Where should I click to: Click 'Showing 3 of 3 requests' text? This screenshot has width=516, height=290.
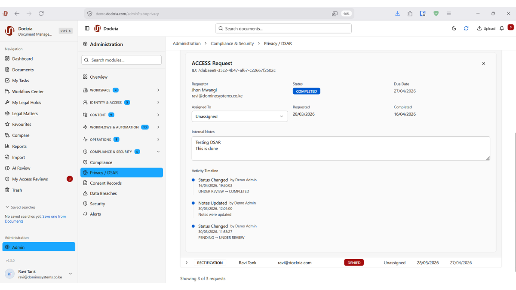click(x=203, y=278)
